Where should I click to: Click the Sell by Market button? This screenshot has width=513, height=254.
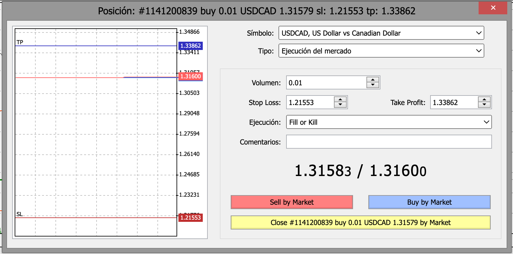(x=292, y=202)
